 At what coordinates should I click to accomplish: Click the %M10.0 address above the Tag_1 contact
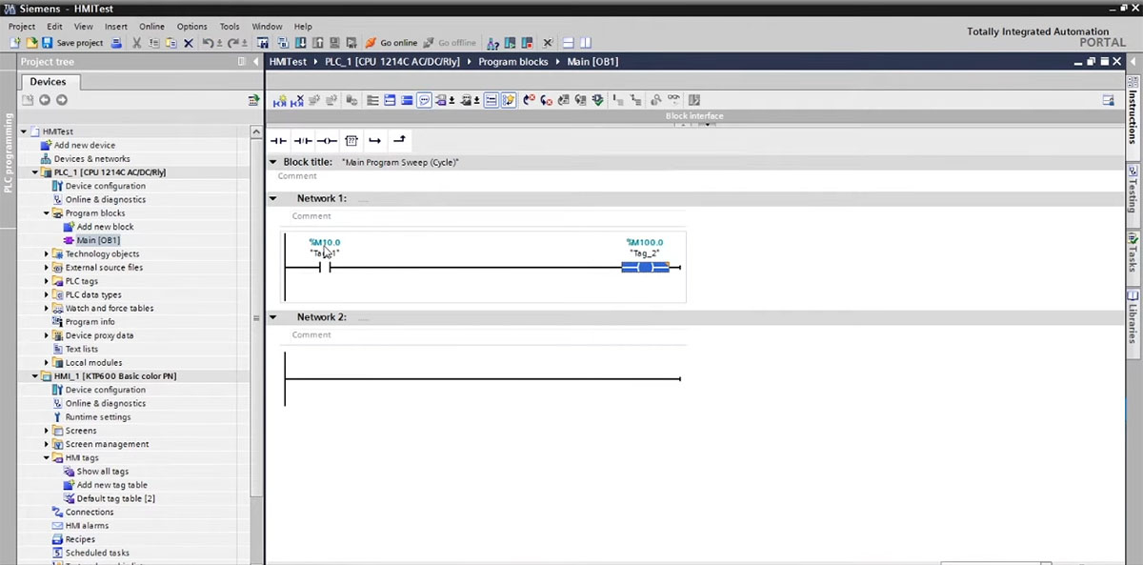coord(325,243)
